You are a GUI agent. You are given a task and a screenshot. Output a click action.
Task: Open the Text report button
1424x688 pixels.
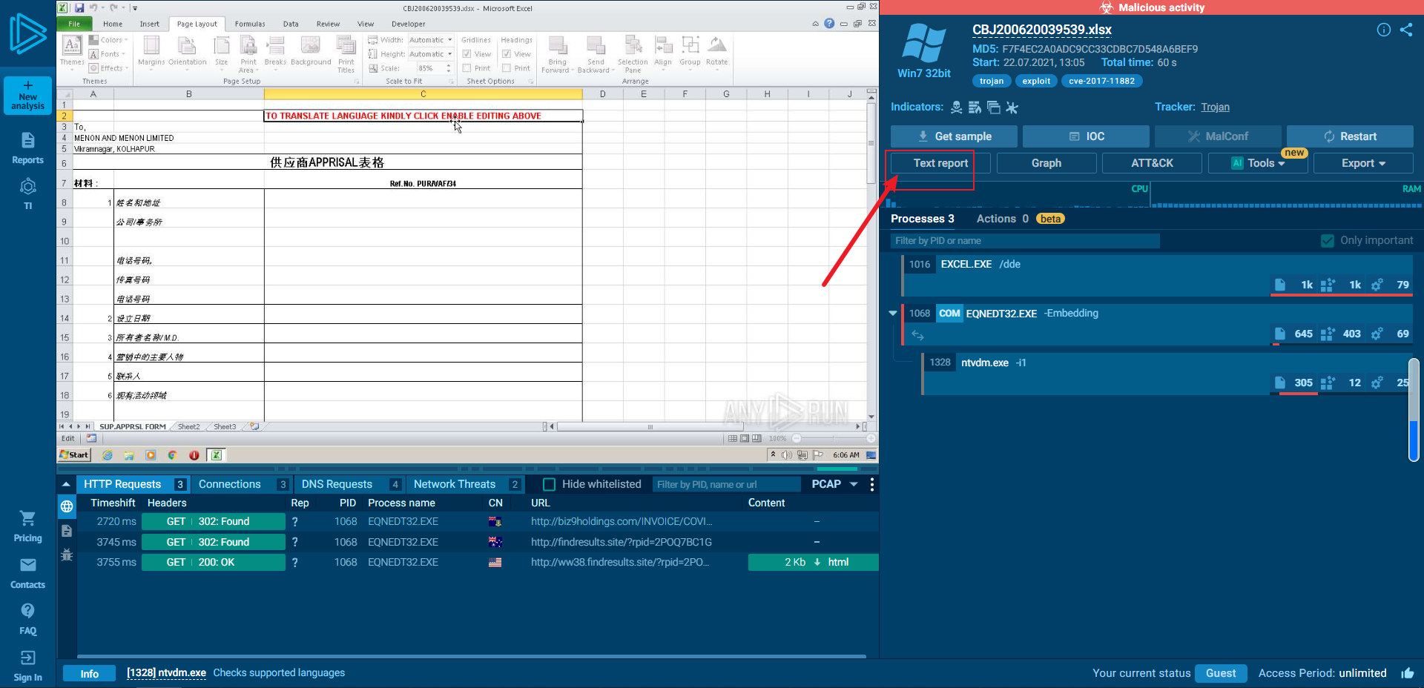940,163
